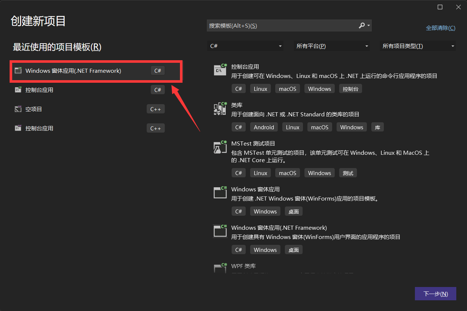Click the 控制台应用 template list icon
Viewport: 467px width, 311px height.
pyautogui.click(x=220, y=69)
